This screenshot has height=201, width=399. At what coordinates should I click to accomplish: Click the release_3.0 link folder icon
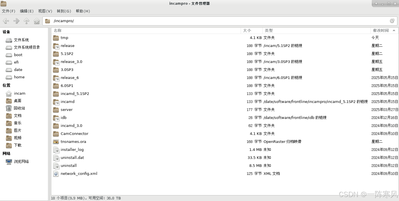(56, 62)
